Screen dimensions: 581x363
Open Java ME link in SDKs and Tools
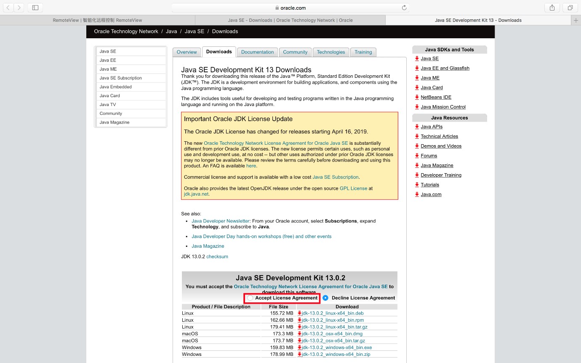pyautogui.click(x=430, y=78)
